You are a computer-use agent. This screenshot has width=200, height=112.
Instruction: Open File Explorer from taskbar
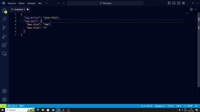(x=43, y=110)
